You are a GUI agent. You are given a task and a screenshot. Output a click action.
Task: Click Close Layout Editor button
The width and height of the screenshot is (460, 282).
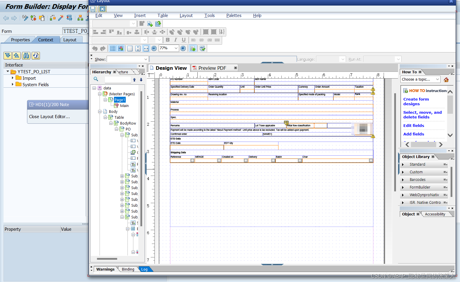[x=49, y=117]
